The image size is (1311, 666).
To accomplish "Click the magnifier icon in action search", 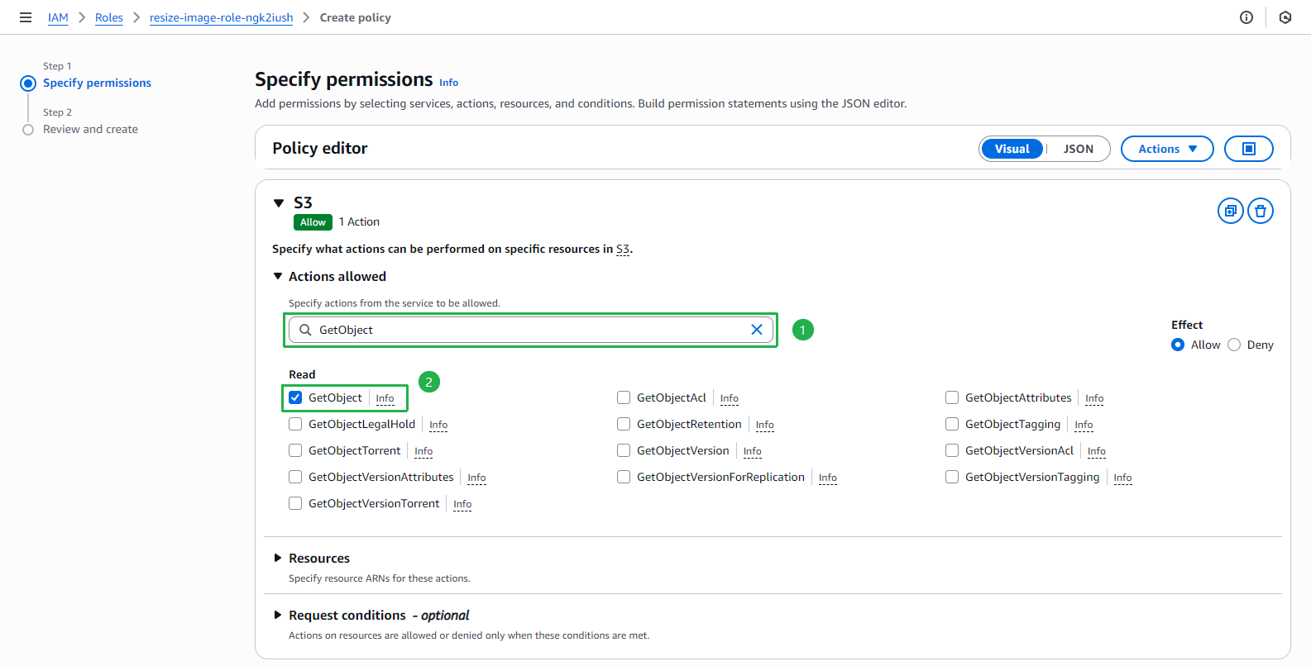I will point(305,330).
